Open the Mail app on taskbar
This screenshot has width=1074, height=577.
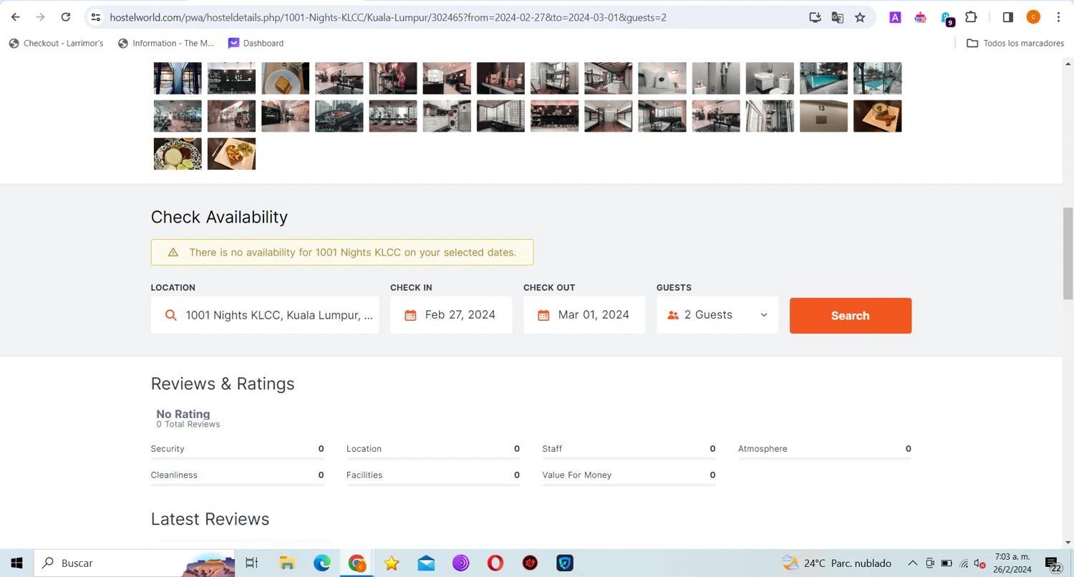click(x=426, y=563)
